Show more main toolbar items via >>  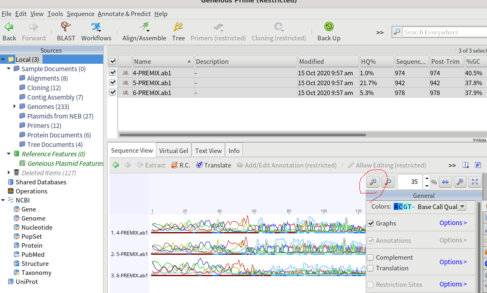click(380, 33)
